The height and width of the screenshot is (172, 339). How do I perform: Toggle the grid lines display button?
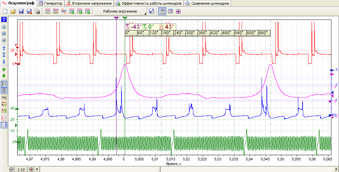[x=4, y=84]
